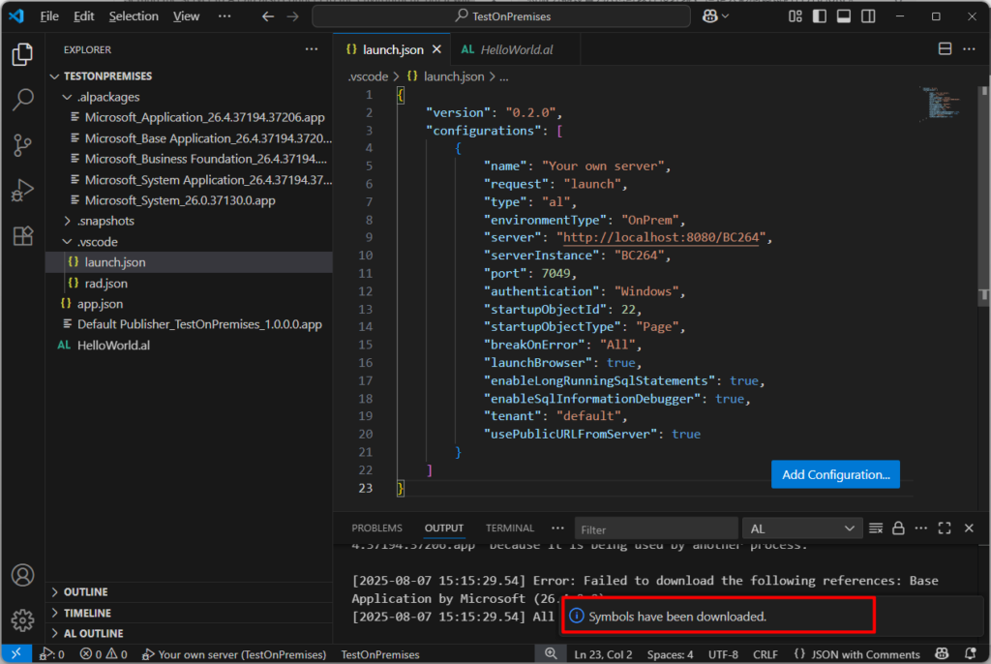Image resolution: width=991 pixels, height=664 pixels.
Task: Maximize the panel size
Action: 945,528
